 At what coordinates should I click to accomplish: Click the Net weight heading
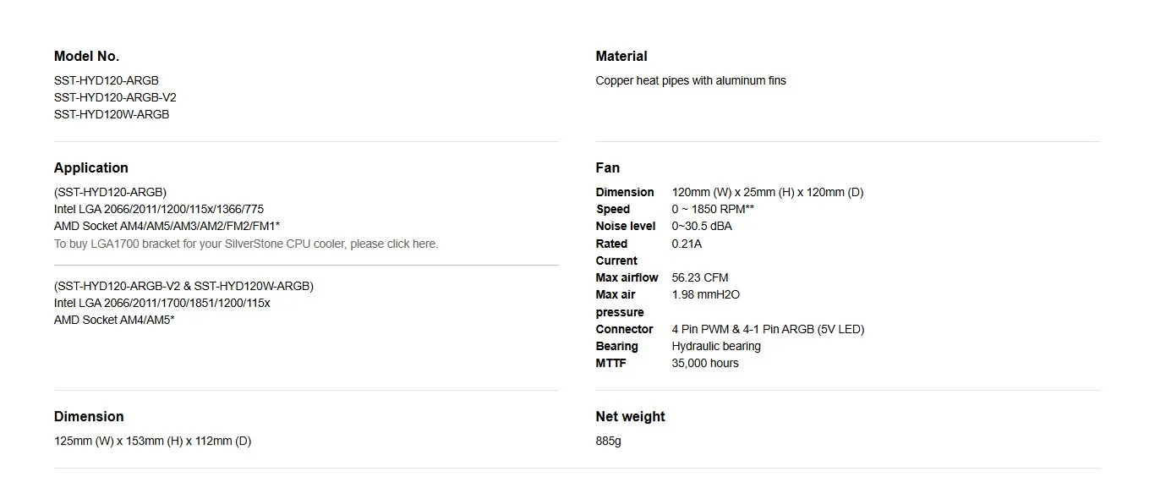(x=631, y=416)
